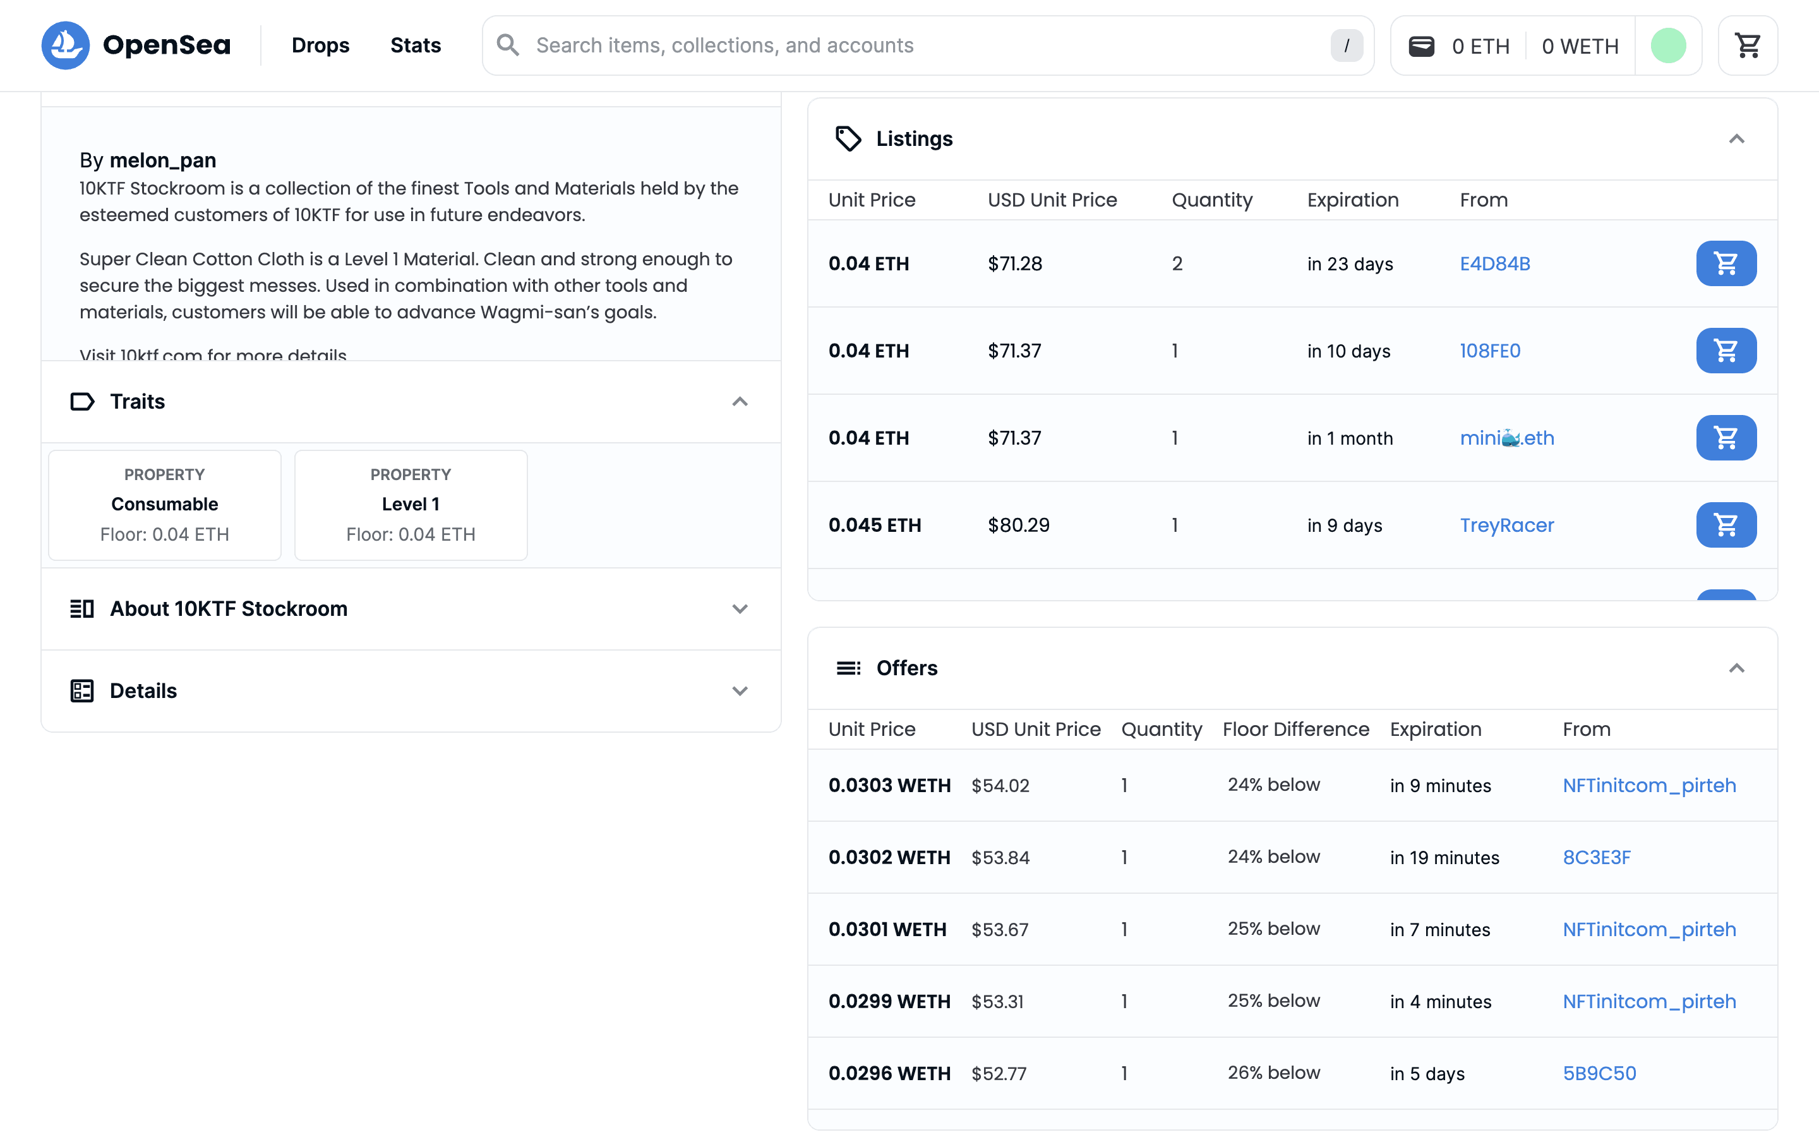The width and height of the screenshot is (1819, 1137).
Task: Open the shopping cart in header
Action: (1748, 46)
